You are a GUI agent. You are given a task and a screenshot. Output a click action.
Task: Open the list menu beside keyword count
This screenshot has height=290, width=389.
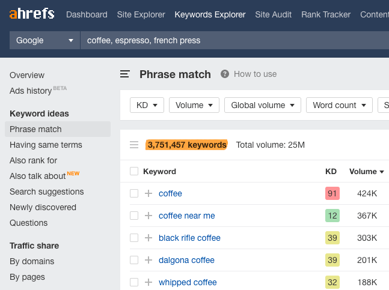134,145
